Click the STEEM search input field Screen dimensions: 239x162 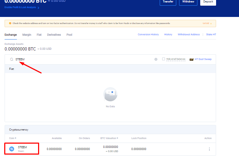pos(82,59)
